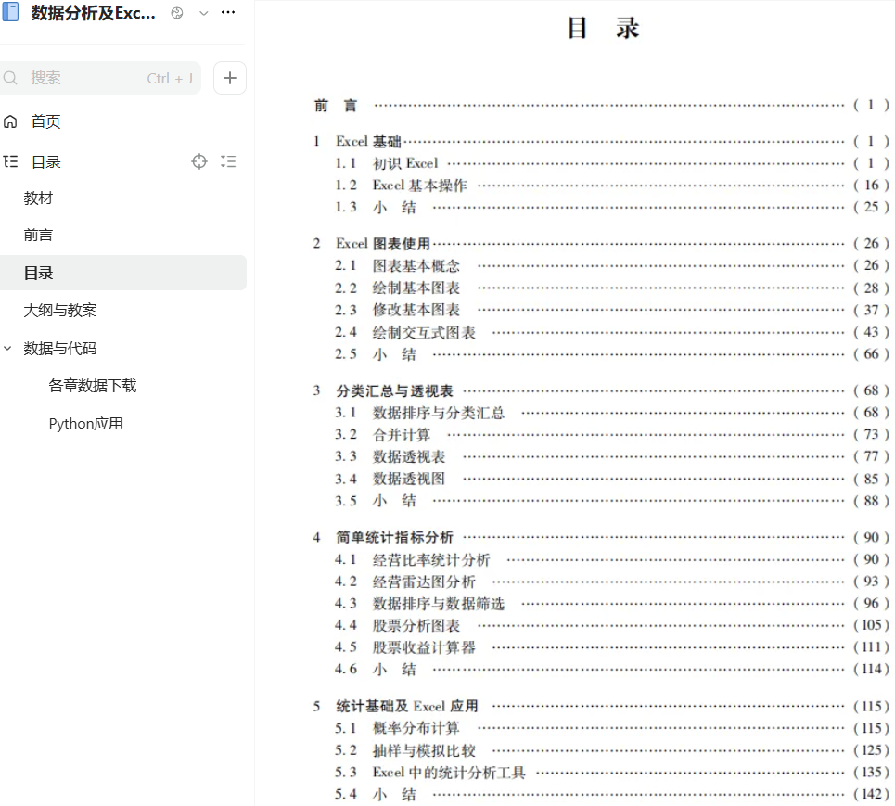Collapse all directory levels icon

(228, 161)
